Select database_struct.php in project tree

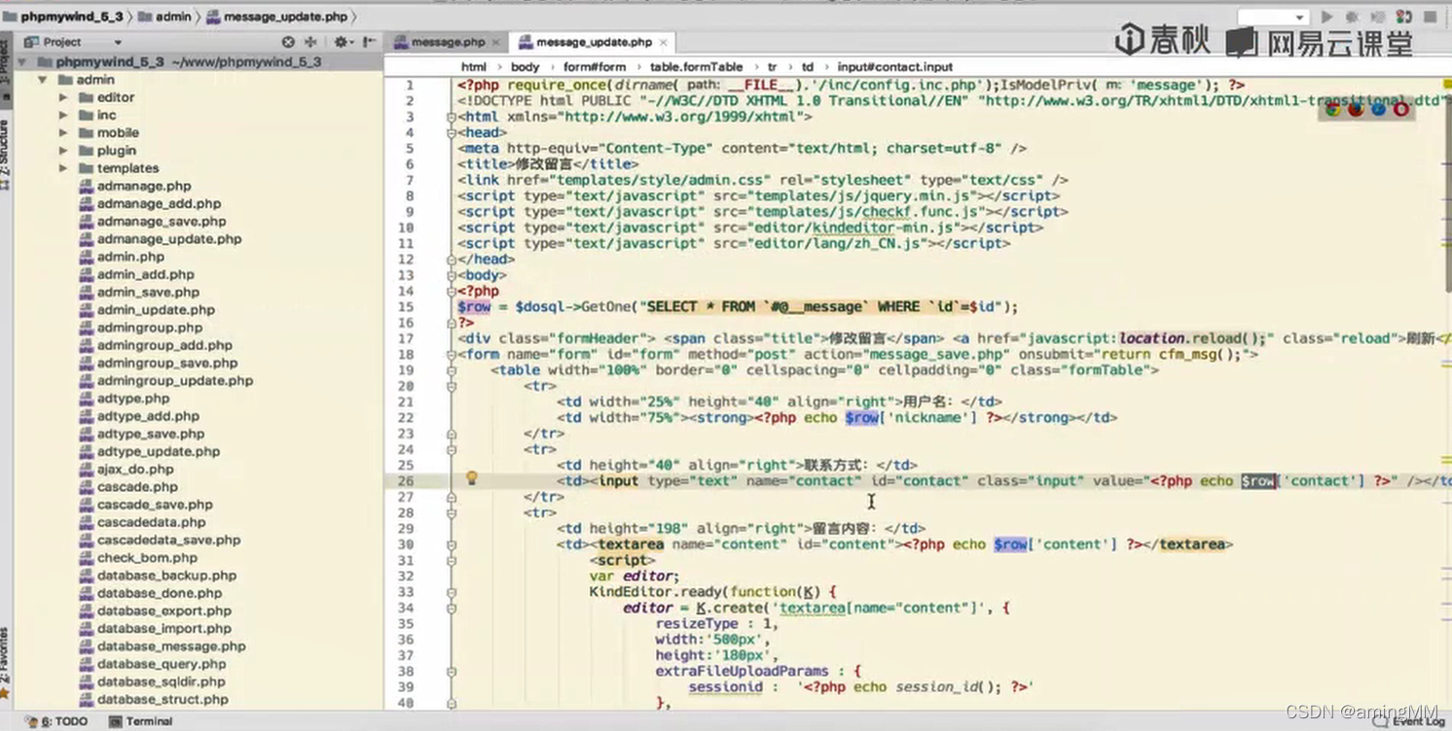(163, 699)
